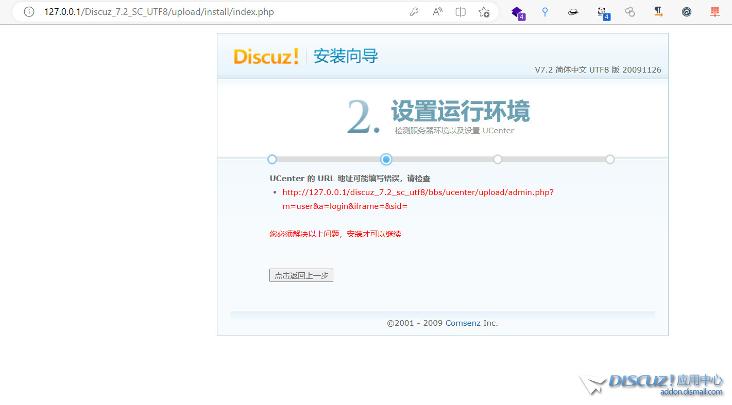
Task: Click the site information icon in address bar
Action: point(28,11)
